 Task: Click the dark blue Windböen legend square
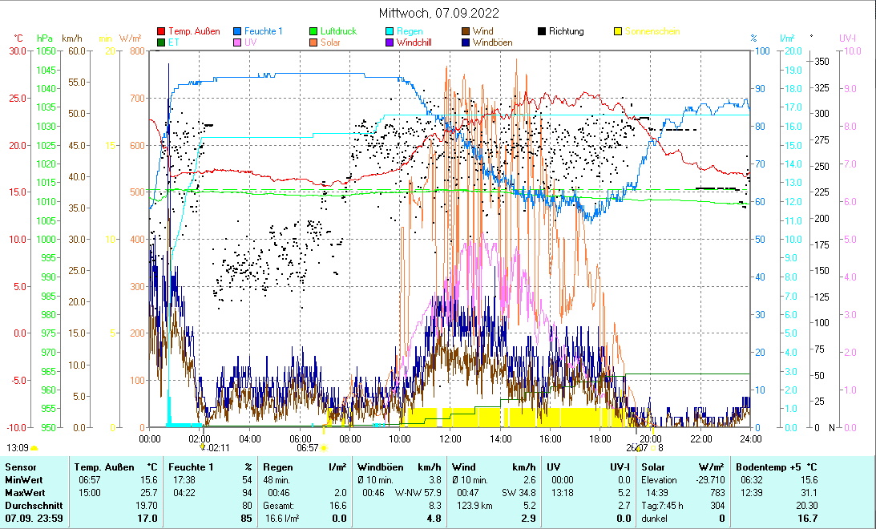(466, 42)
